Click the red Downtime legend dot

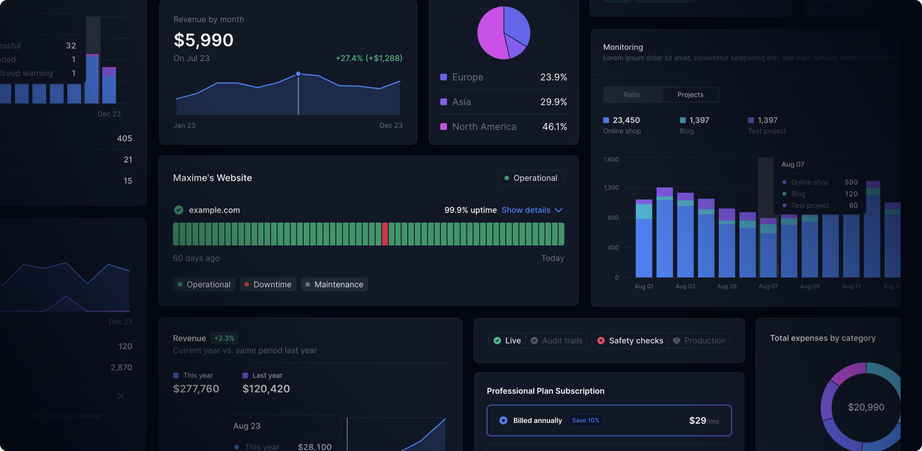click(x=246, y=285)
